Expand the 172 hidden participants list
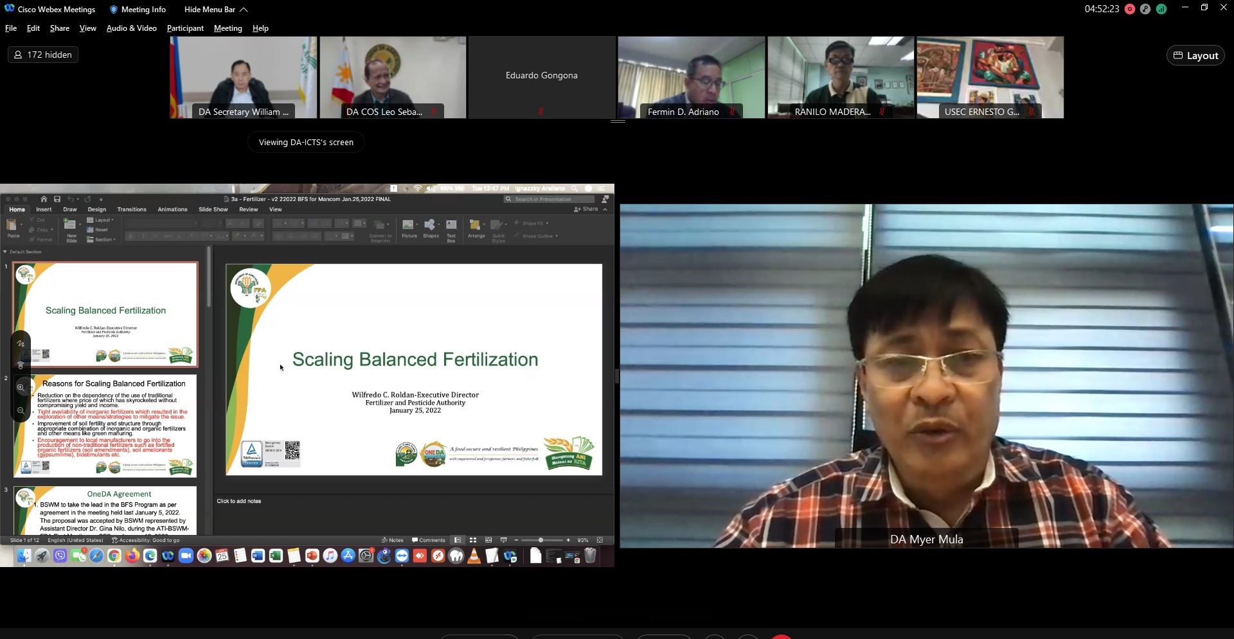Image resolution: width=1234 pixels, height=639 pixels. (43, 55)
